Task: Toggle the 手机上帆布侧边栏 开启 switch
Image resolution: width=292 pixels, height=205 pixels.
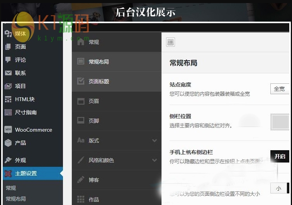Action: point(280,156)
